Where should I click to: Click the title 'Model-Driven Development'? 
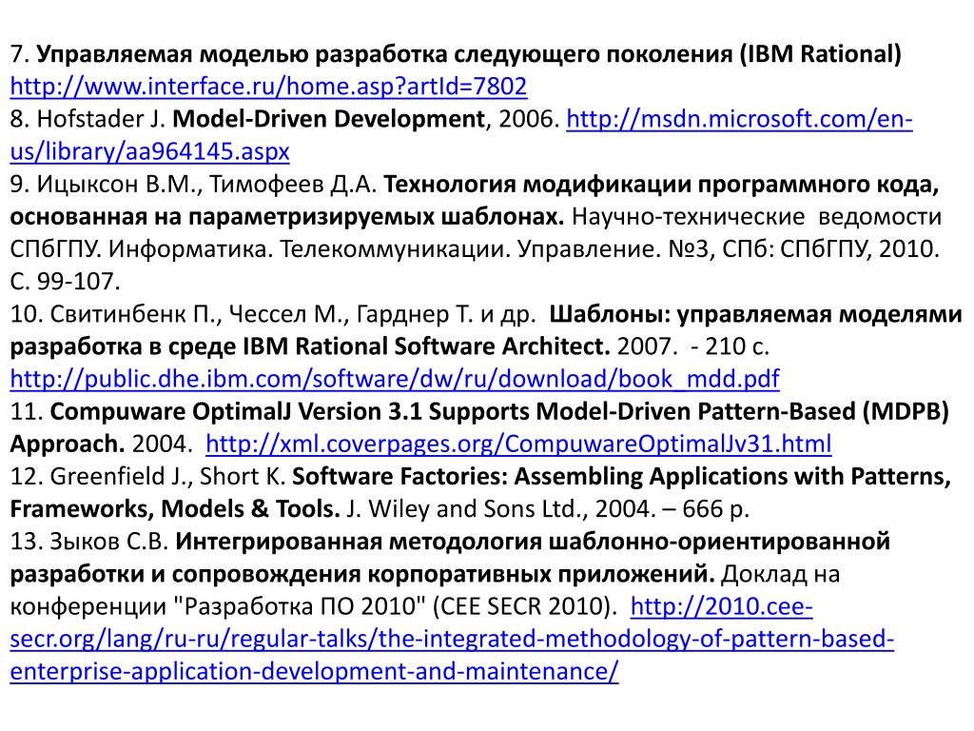point(328,119)
